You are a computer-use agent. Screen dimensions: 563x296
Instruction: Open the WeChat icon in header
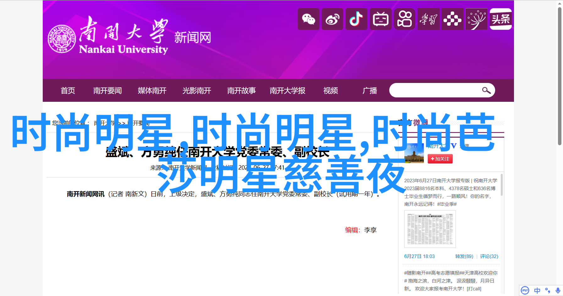coord(309,19)
